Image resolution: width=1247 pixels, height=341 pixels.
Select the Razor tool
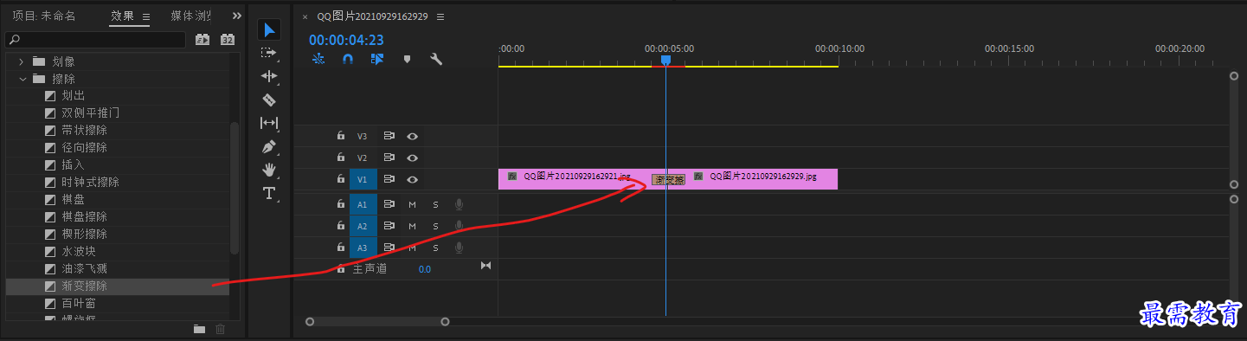point(269,100)
